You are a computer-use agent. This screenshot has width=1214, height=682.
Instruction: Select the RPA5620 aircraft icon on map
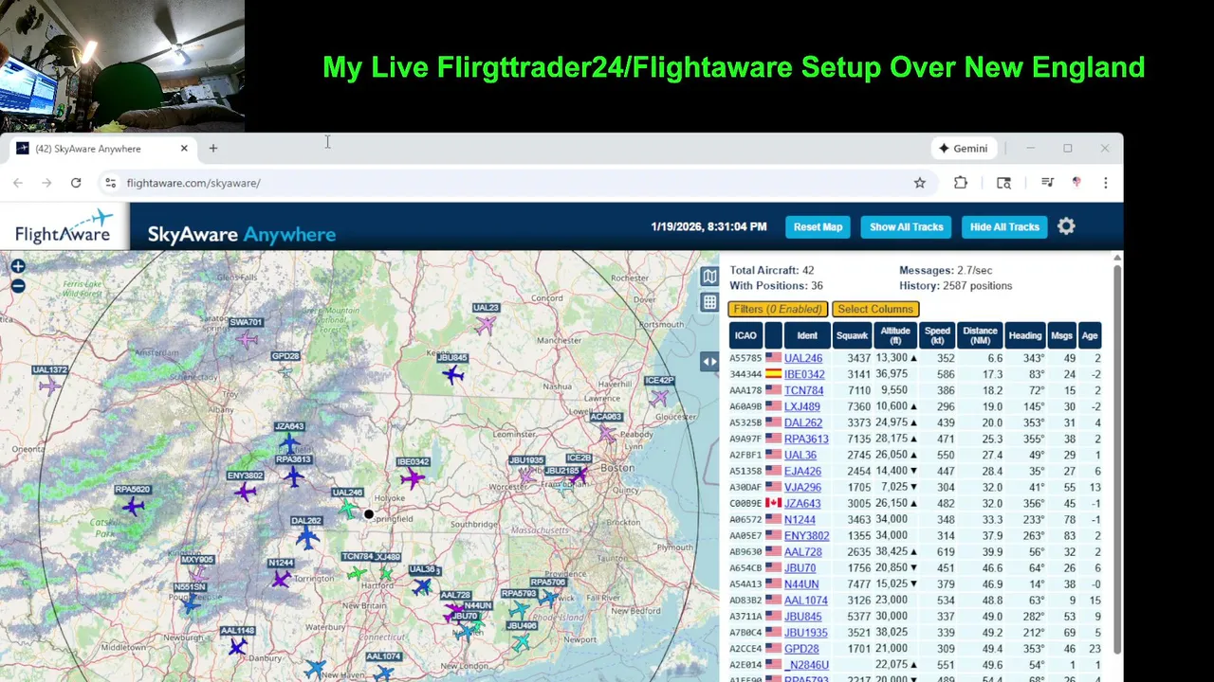click(132, 506)
